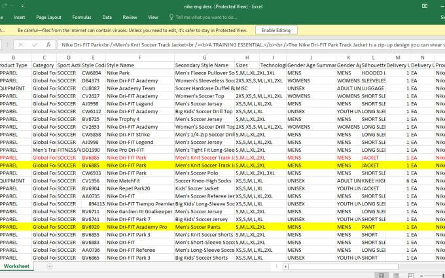Select cell with style code '894113'
Screen dimensions: 445x278
[x=94, y=204]
